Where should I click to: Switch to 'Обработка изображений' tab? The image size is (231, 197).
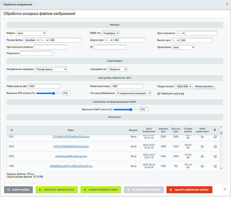coord(17,4)
